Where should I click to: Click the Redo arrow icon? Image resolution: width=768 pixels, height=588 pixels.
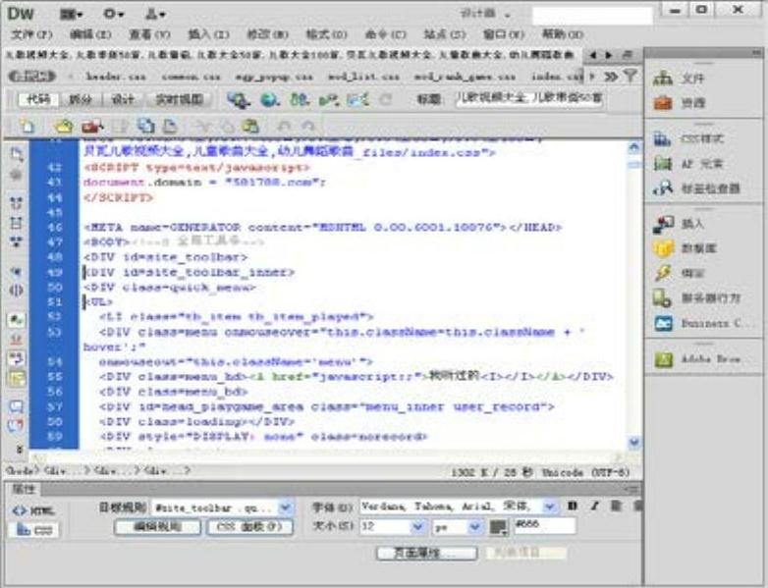tap(308, 127)
